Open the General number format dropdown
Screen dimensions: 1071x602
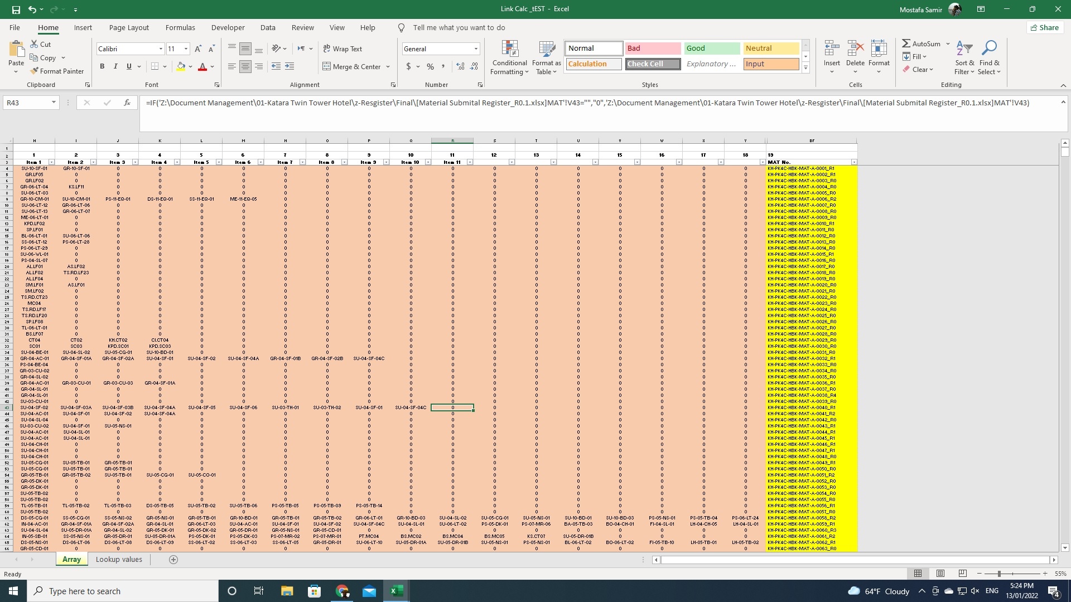(476, 49)
